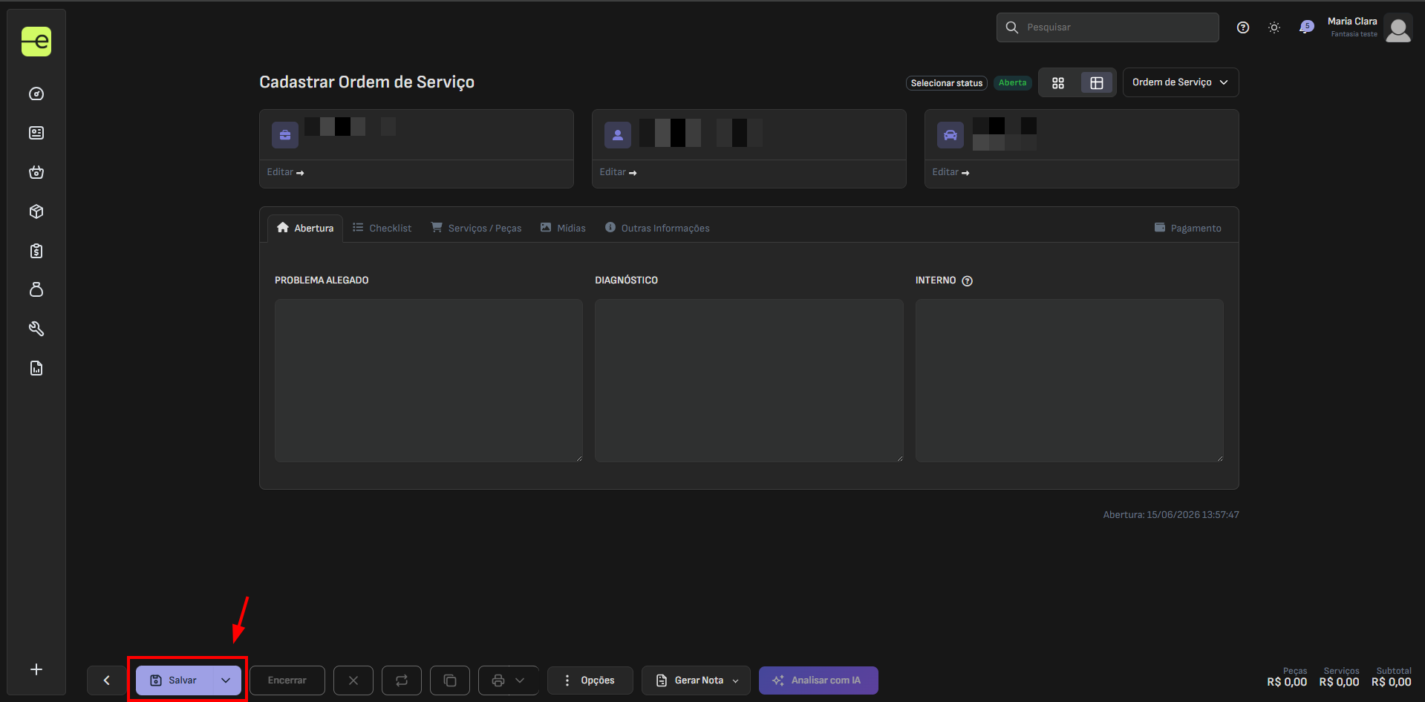1425x702 pixels.
Task: Click the Abertura 15/06/2026 timestamp
Action: tap(1171, 514)
